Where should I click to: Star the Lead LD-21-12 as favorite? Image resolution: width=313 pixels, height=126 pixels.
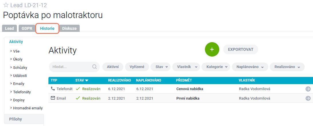(x=6, y=5)
